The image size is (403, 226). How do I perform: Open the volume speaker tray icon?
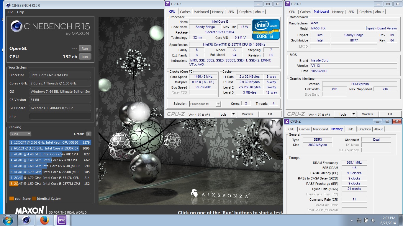(x=373, y=220)
